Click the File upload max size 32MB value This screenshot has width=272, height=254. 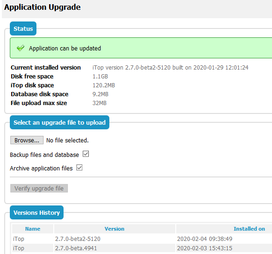pyautogui.click(x=100, y=103)
